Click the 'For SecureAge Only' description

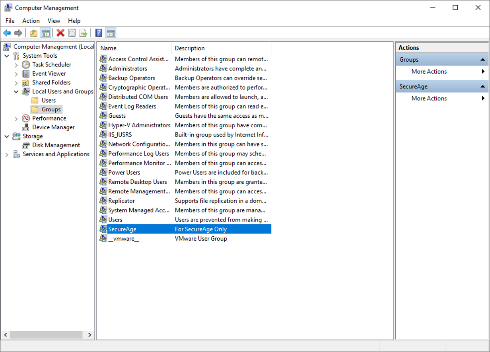click(201, 229)
